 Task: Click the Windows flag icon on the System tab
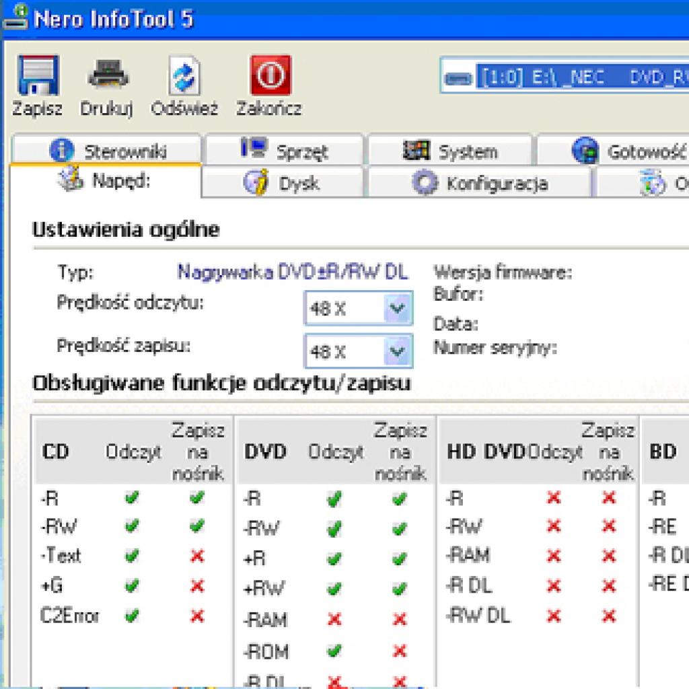pos(416,150)
